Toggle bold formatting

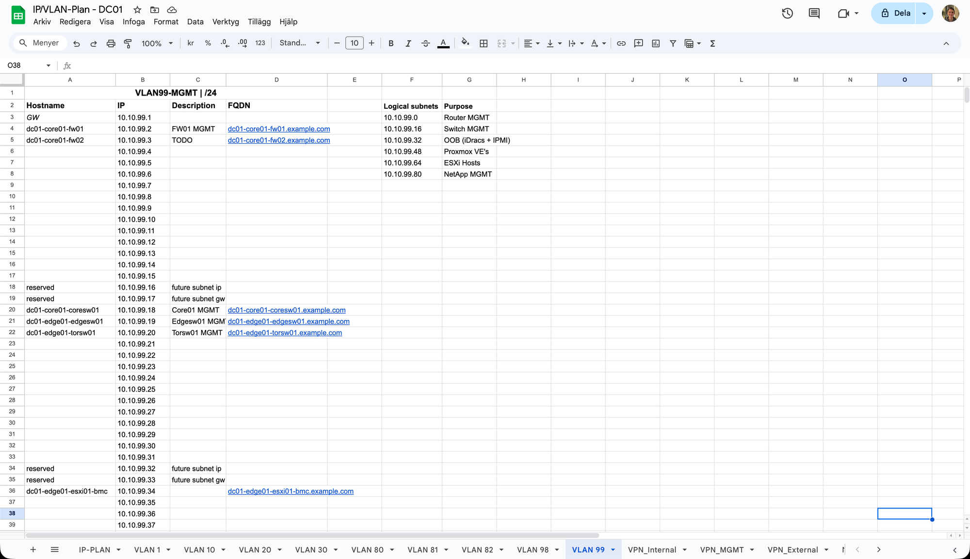(x=391, y=43)
